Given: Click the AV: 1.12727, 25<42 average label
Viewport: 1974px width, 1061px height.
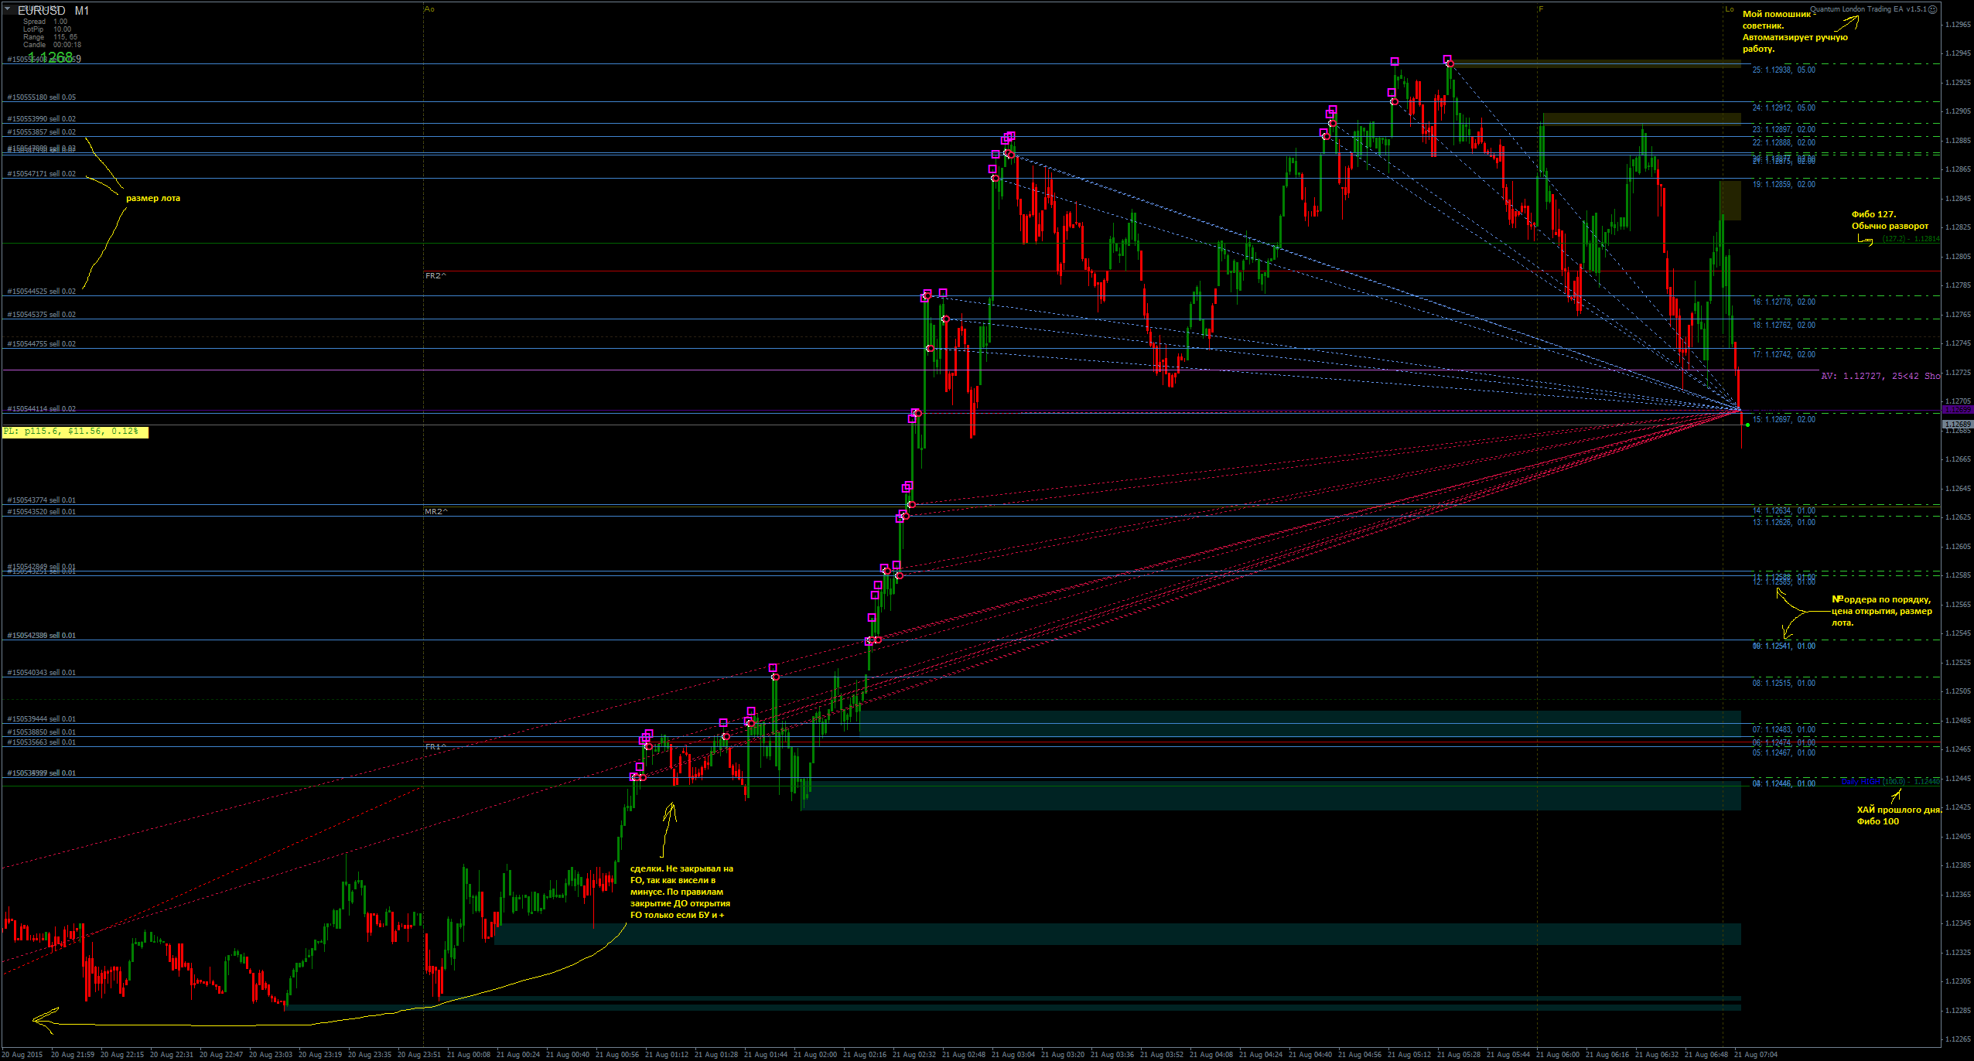Looking at the screenshot, I should 1880,377.
